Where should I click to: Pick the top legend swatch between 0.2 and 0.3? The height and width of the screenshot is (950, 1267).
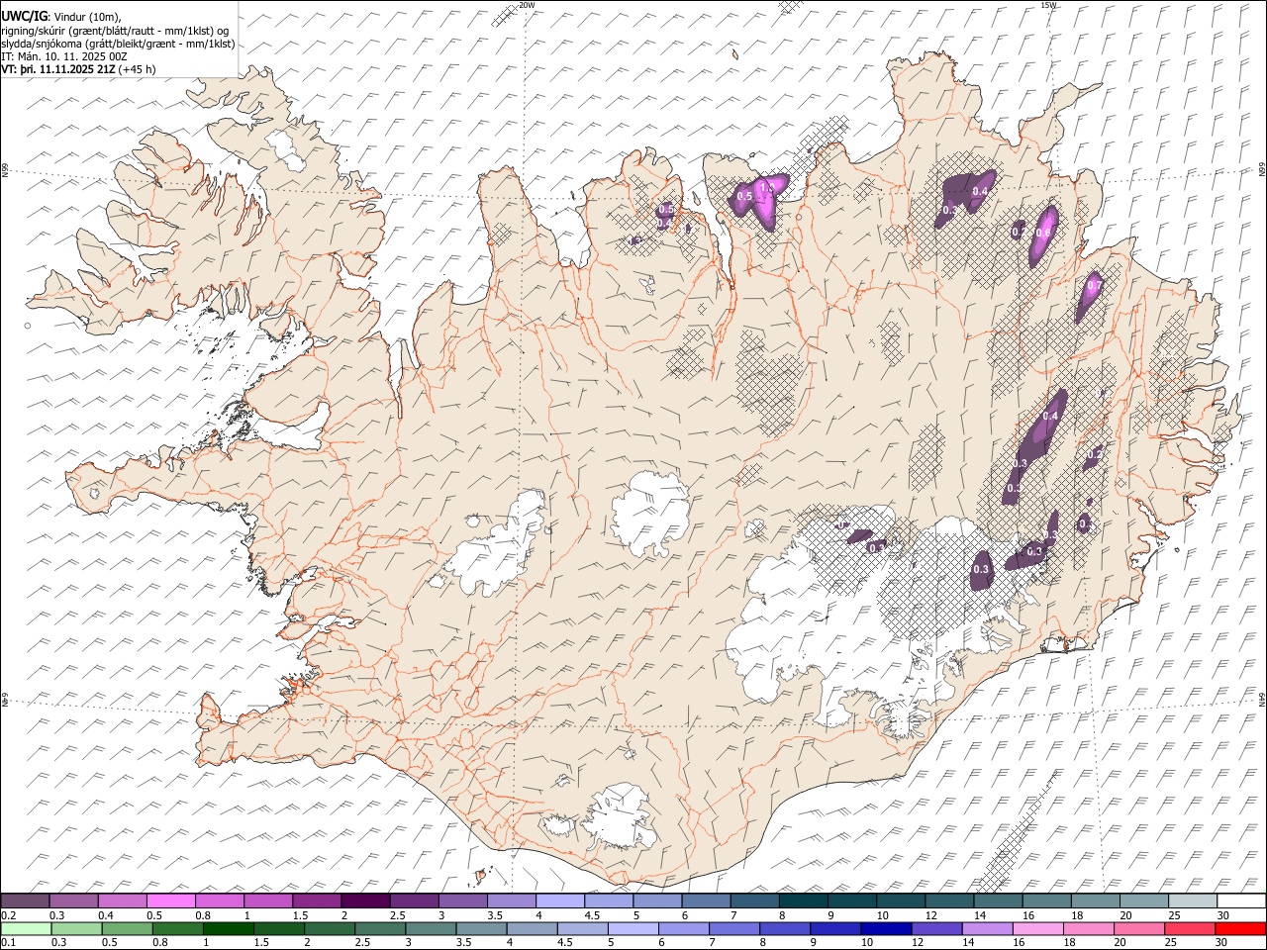tap(25, 902)
